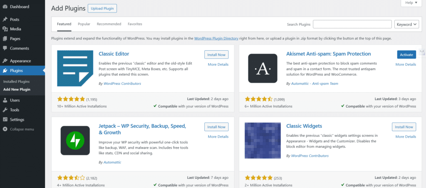Open Installed Plugins submenu item
The width and height of the screenshot is (426, 188).
point(16,82)
